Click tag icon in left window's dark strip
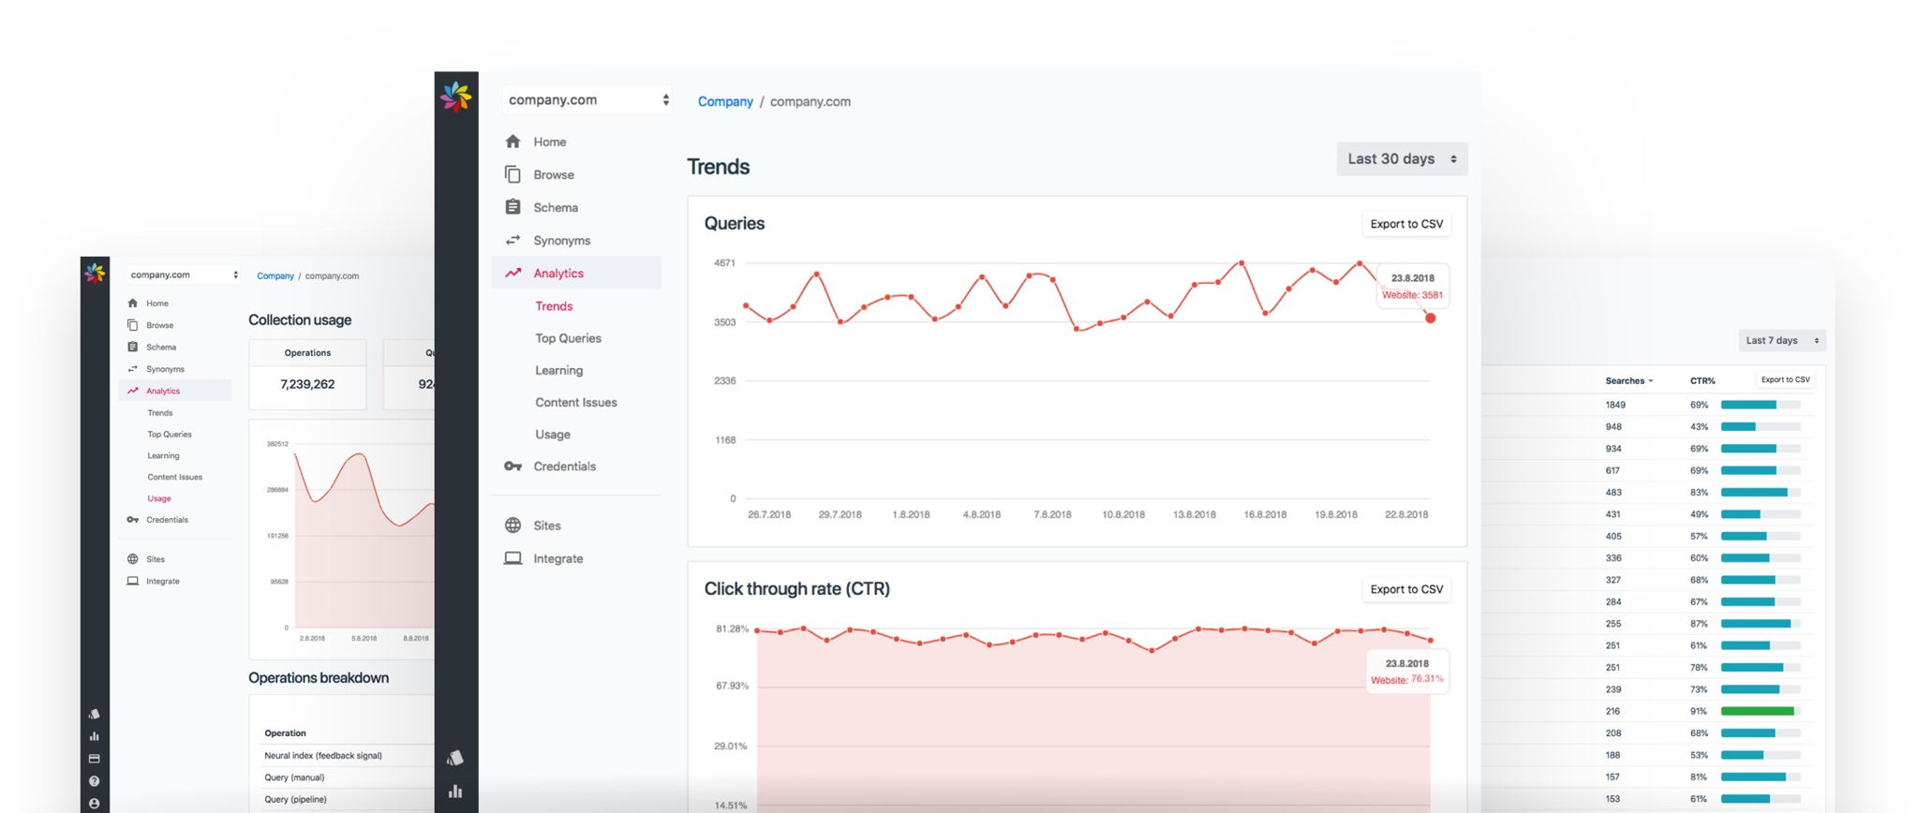Screen dimensions: 1919x813 click(x=94, y=714)
